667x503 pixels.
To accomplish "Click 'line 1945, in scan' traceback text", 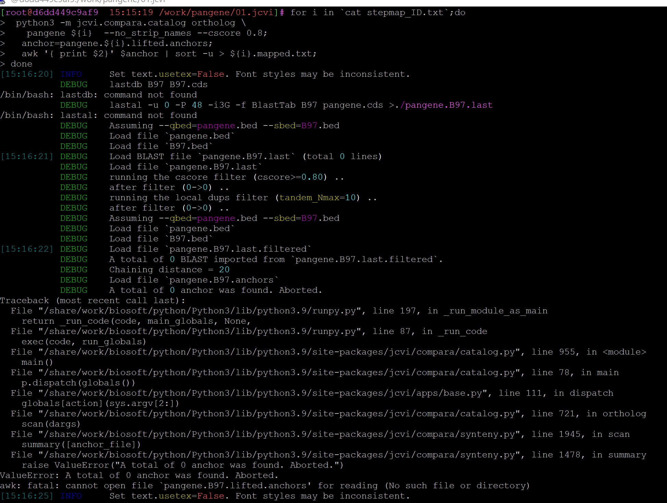I will point(580,434).
